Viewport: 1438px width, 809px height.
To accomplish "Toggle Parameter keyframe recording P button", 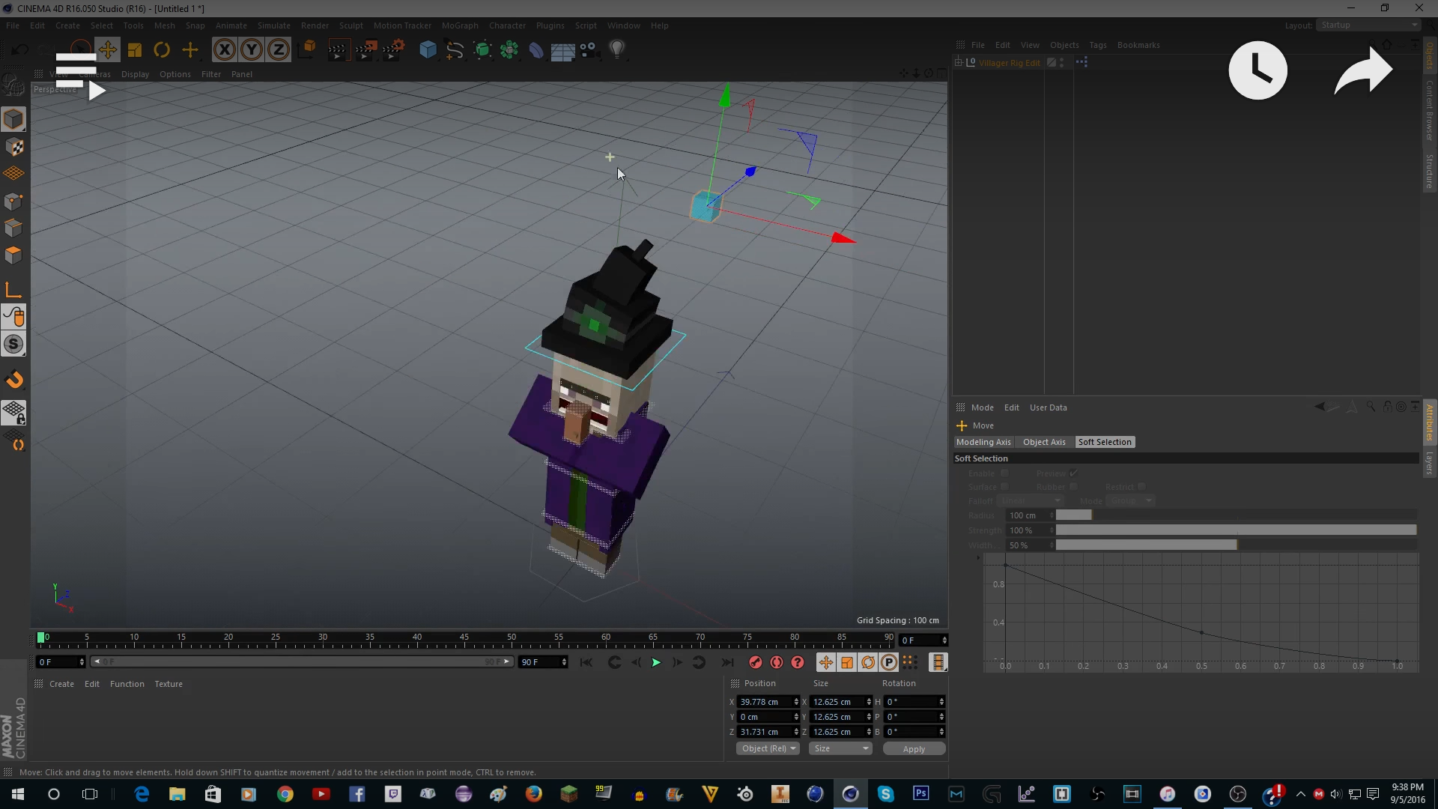I will tap(889, 662).
